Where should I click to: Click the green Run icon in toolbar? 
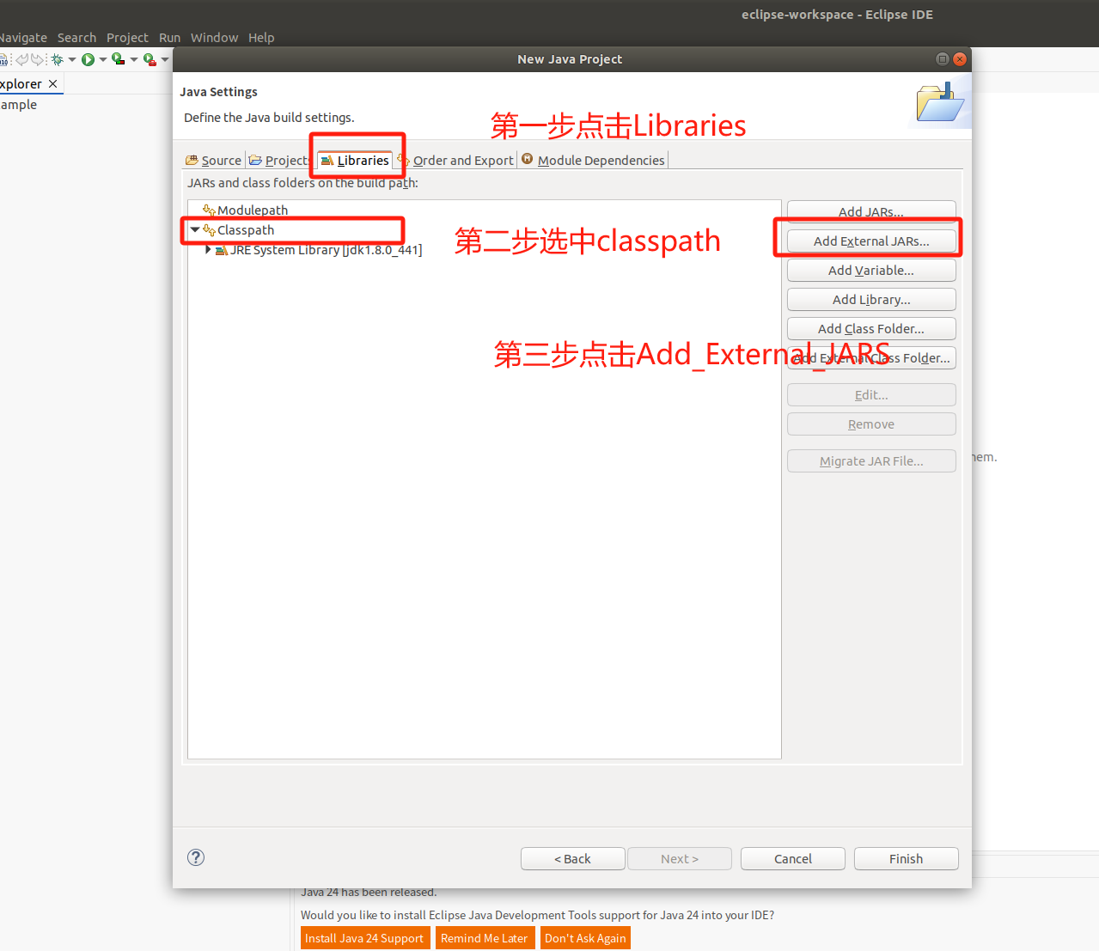click(x=88, y=59)
